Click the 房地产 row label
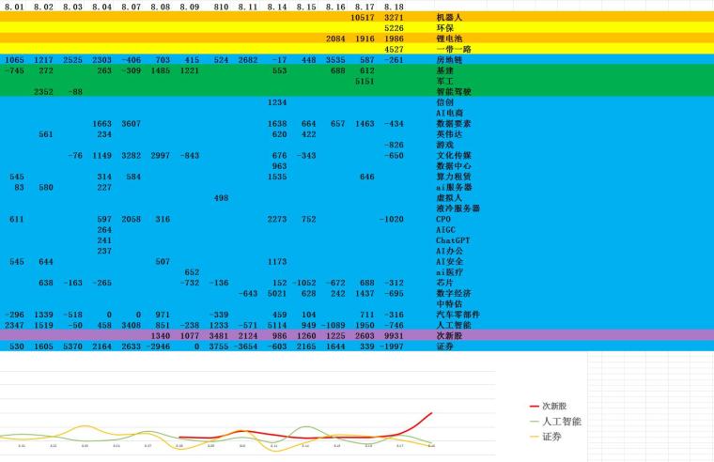Screen dimensions: 714x462 pos(450,60)
